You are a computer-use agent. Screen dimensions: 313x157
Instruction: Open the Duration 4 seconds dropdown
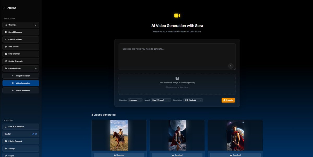[x=135, y=100]
